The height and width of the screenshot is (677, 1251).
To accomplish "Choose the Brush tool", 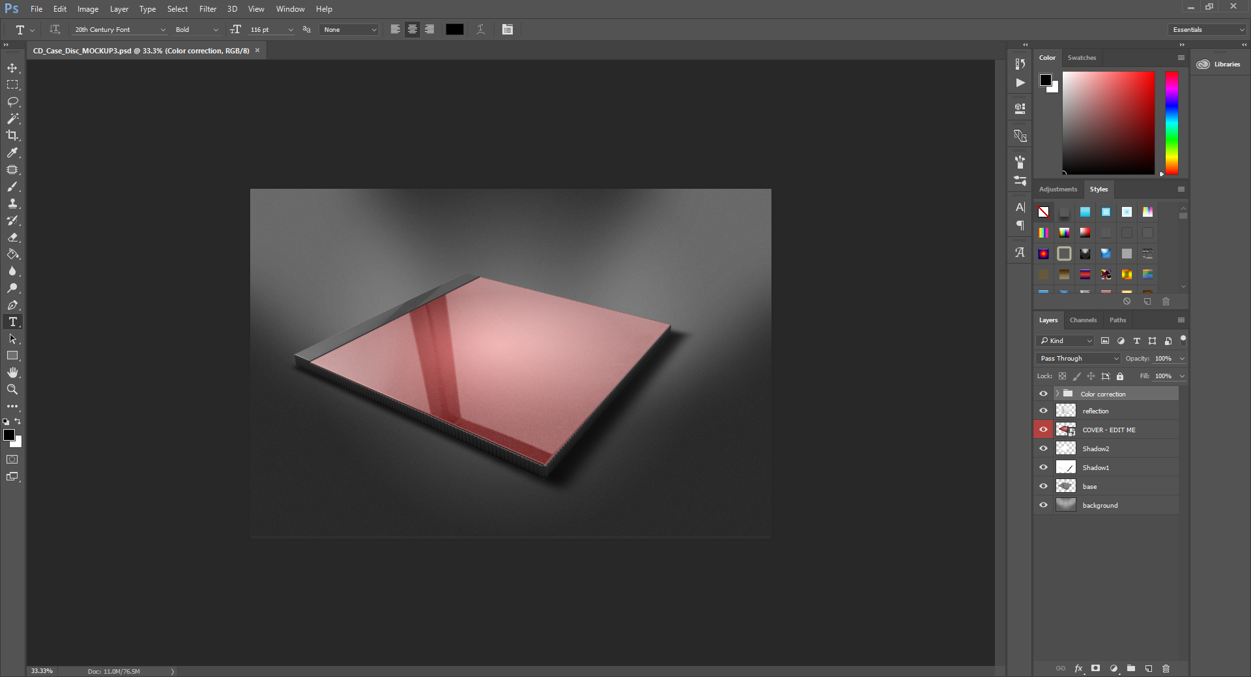I will tap(12, 187).
